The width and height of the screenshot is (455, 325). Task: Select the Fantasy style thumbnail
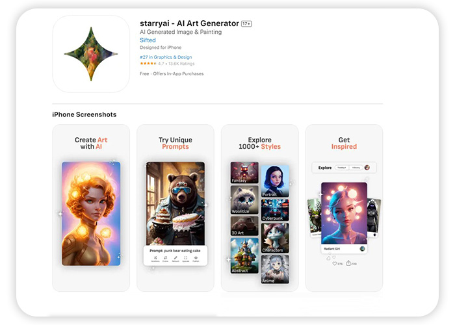(244, 173)
